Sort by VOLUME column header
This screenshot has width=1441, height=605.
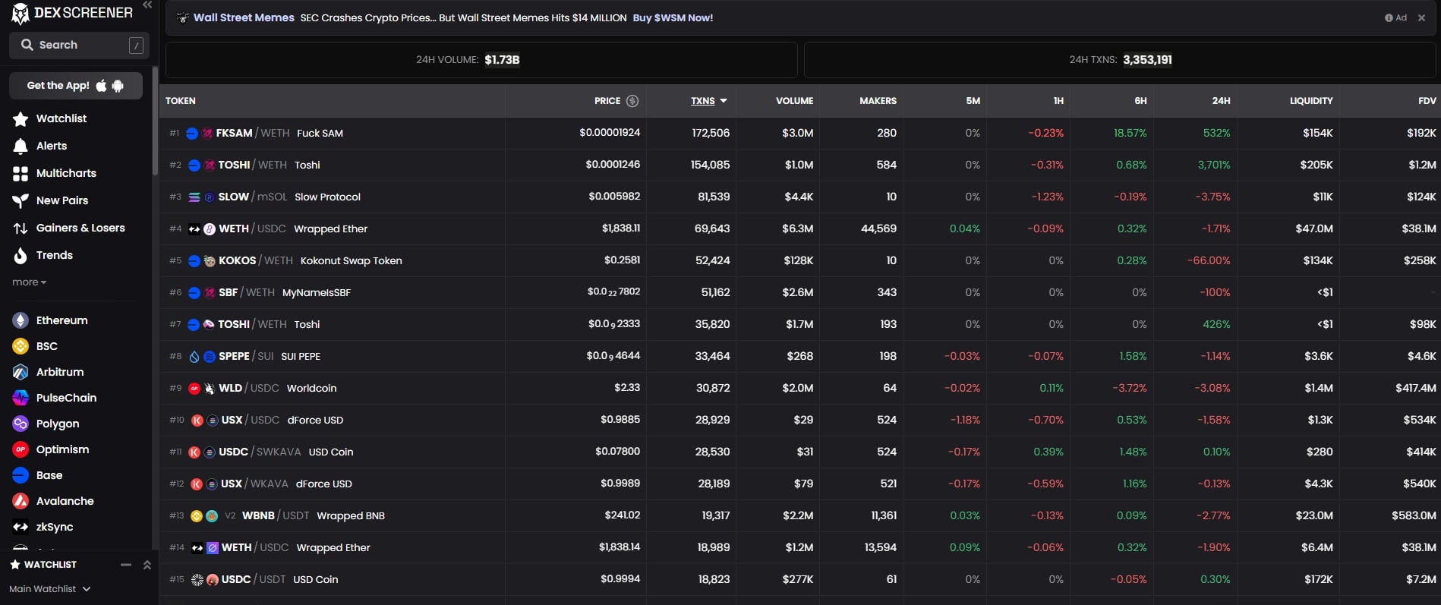click(794, 101)
